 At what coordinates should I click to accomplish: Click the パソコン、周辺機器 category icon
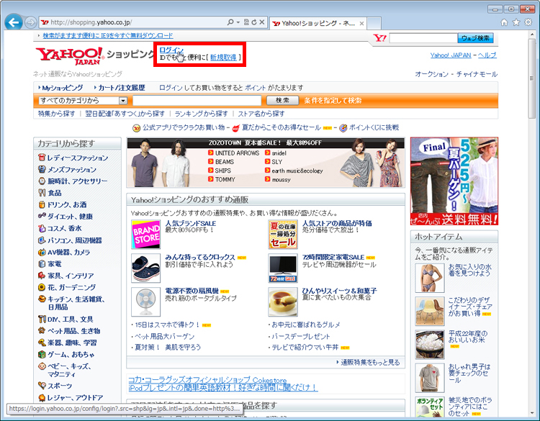click(42, 240)
